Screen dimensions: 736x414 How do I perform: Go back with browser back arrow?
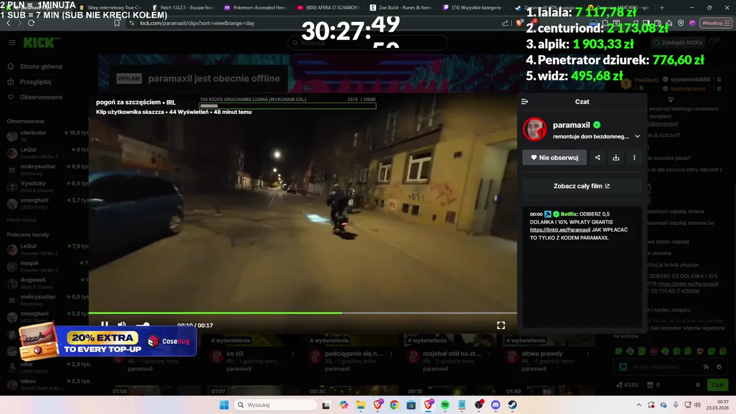(x=8, y=23)
